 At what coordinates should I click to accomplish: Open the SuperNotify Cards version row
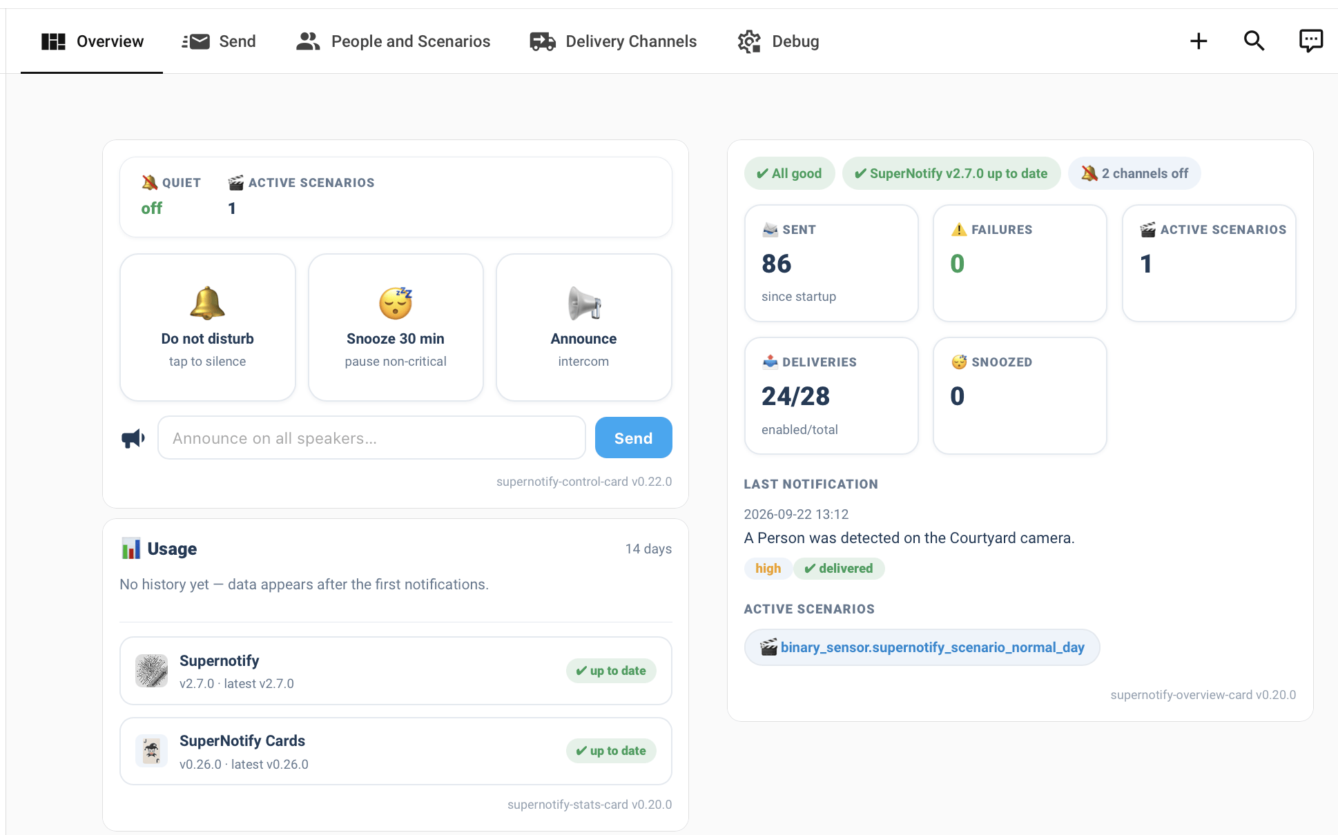click(396, 751)
